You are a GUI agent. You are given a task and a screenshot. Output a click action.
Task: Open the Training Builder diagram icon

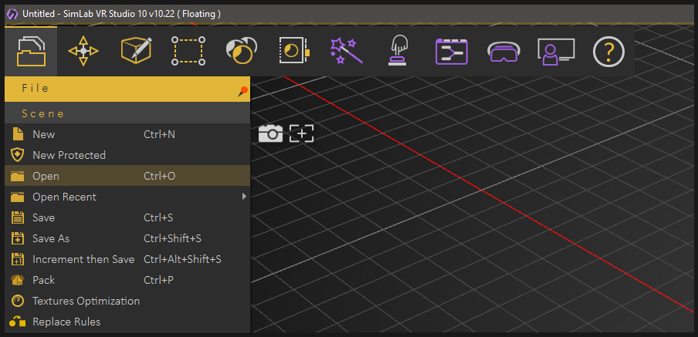pos(452,52)
